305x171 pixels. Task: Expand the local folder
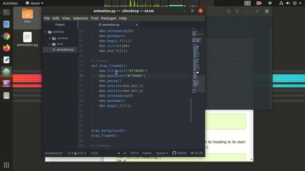(x=50, y=44)
